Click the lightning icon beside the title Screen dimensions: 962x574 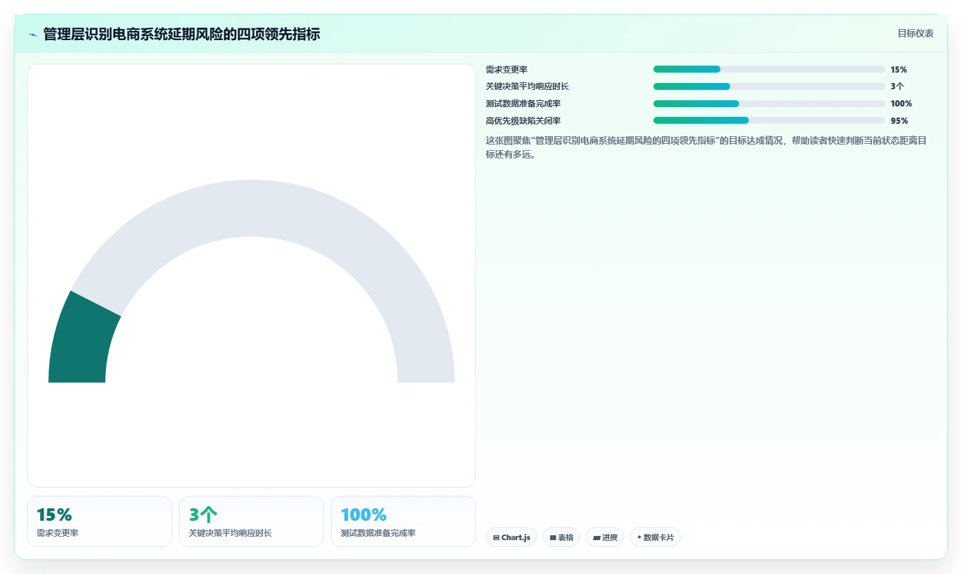pyautogui.click(x=33, y=35)
